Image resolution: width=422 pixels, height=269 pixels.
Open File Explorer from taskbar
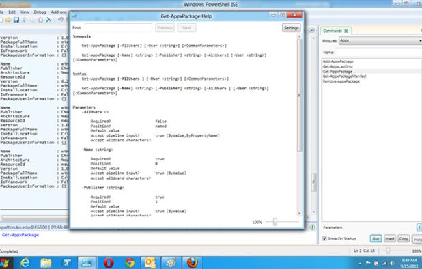[x=46, y=263]
